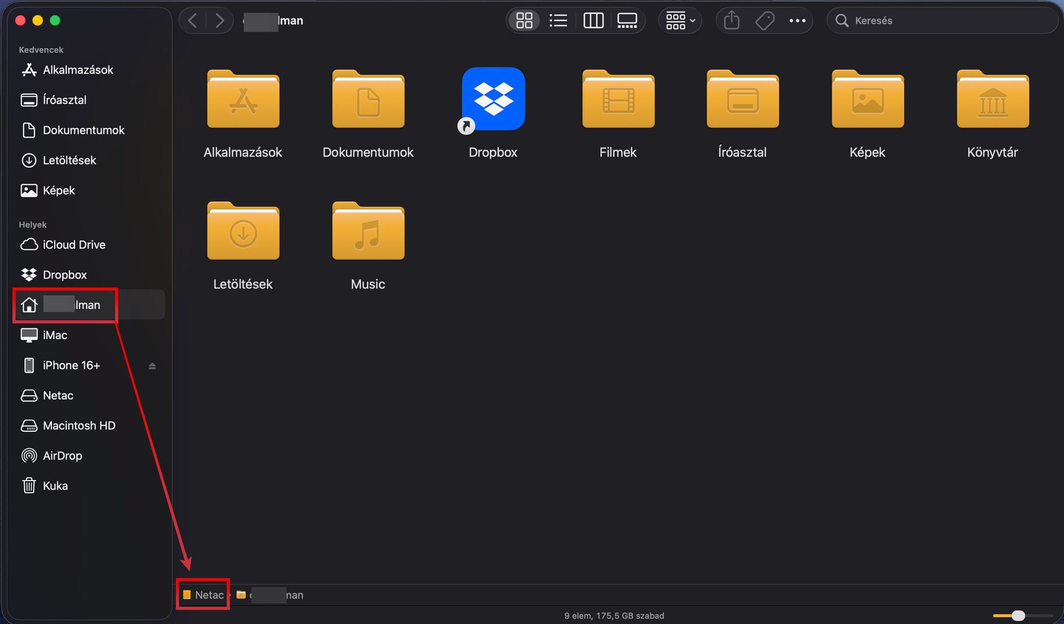Click the Share toolbar icon
Image resolution: width=1064 pixels, height=624 pixels.
(731, 20)
